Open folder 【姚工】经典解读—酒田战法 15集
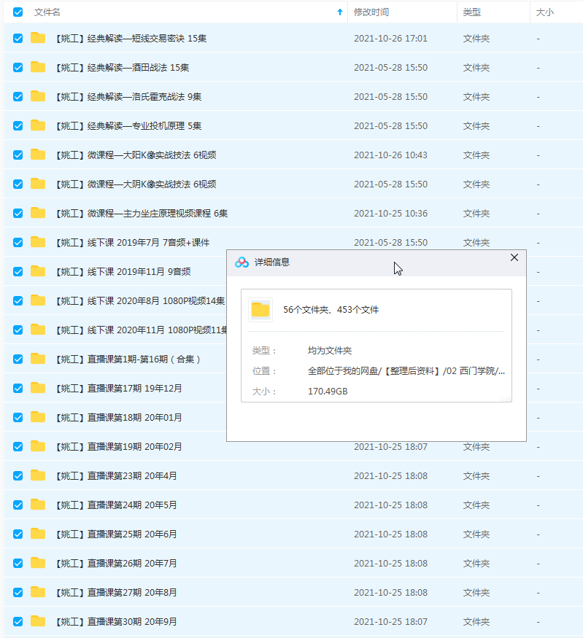 point(123,68)
